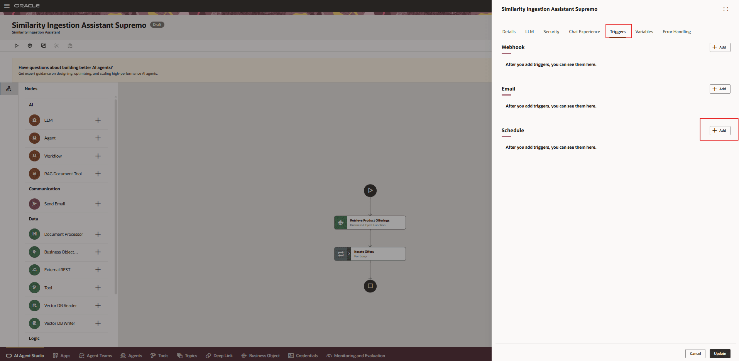Select the Vector DB Writer node icon
Screen dimensions: 739x361
pos(34,323)
